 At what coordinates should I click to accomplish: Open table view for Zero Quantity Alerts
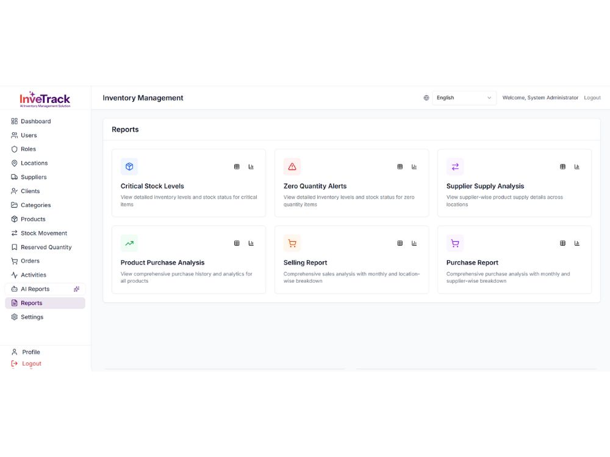[400, 167]
